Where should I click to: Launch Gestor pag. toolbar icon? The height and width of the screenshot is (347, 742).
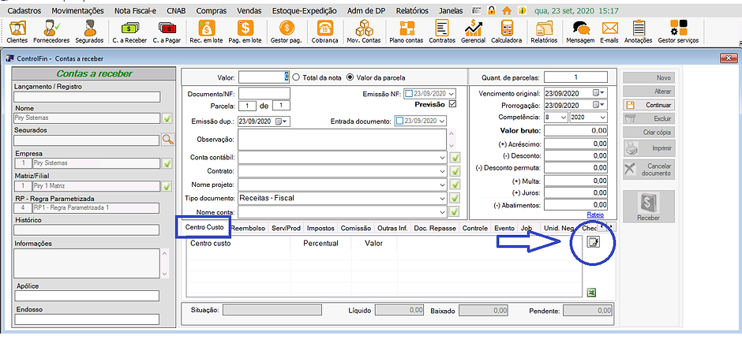pos(286,32)
